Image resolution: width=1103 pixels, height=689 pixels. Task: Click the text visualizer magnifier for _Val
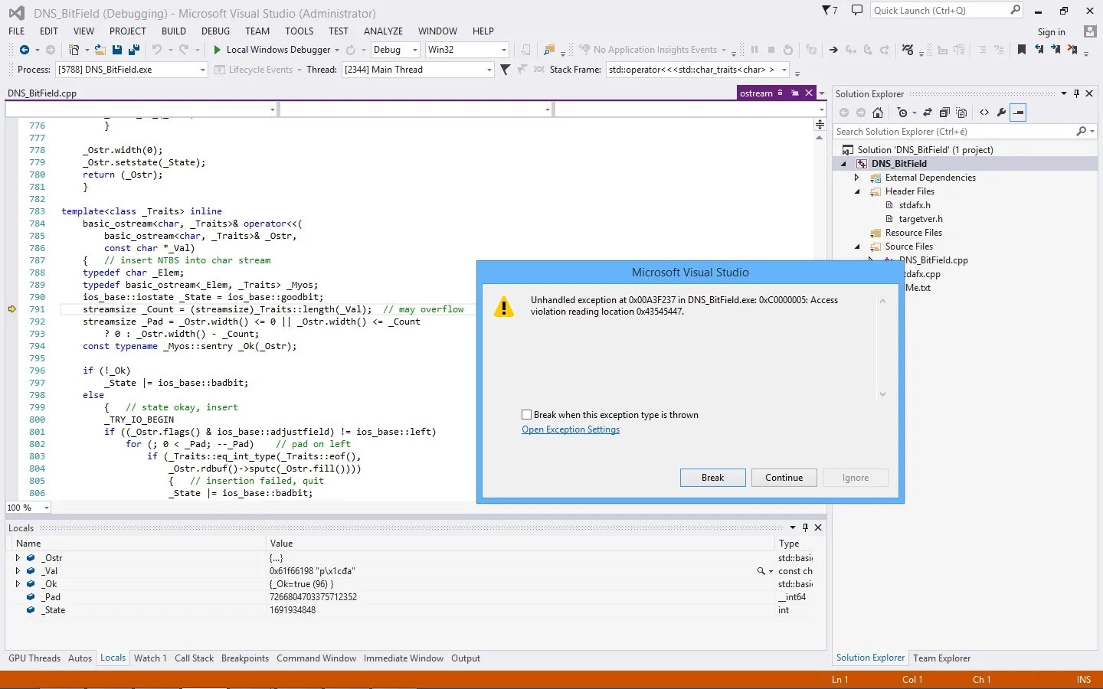click(761, 571)
